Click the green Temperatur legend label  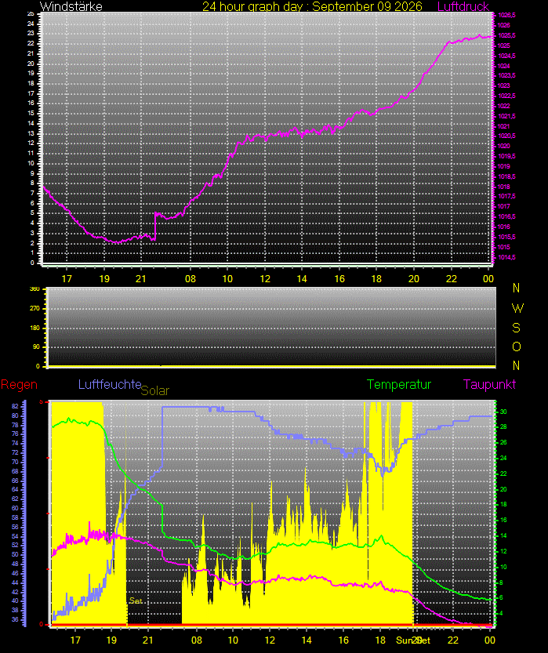coord(399,384)
